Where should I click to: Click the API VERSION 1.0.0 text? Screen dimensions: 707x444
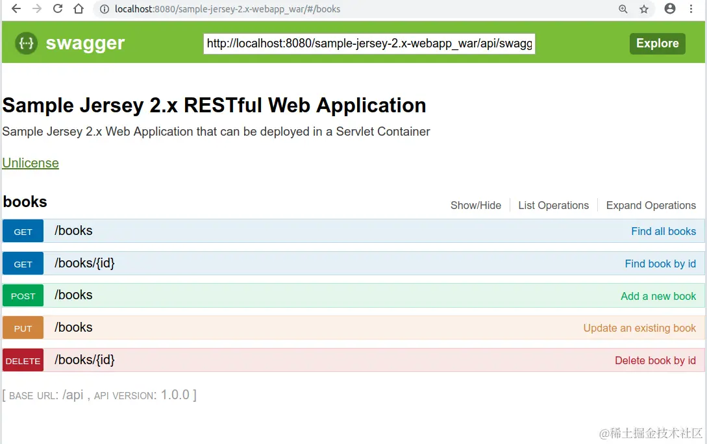[142, 395]
